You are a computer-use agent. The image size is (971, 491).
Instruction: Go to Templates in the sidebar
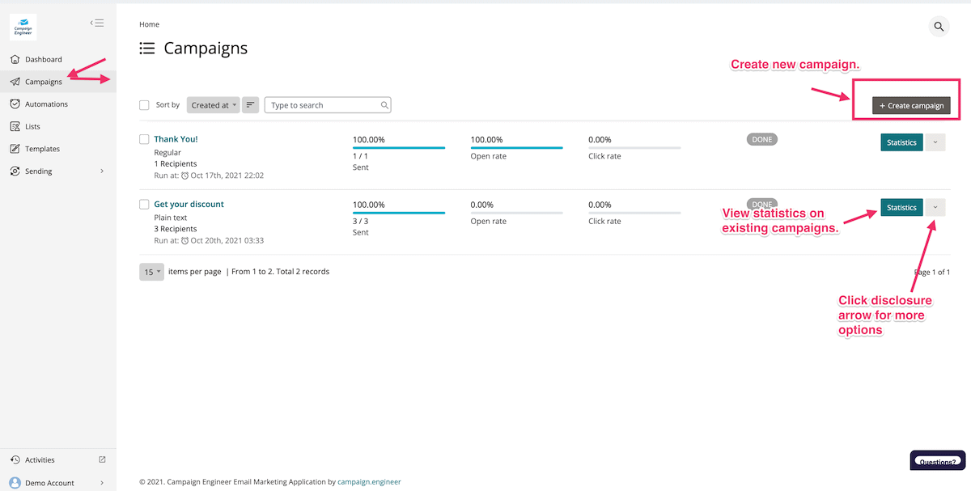tap(42, 149)
